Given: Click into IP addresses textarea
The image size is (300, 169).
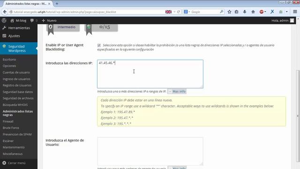Looking at the screenshot, I should [x=150, y=74].
